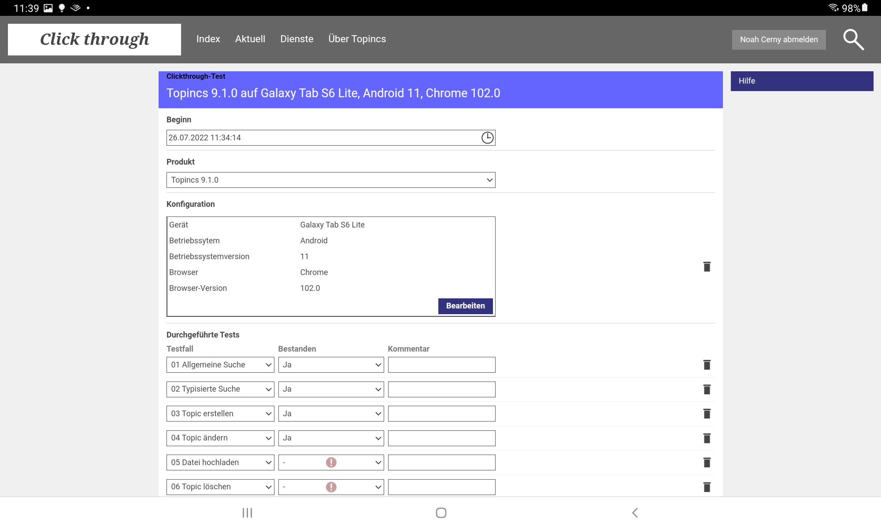
Task: Open the Dienste menu item
Action: click(297, 39)
